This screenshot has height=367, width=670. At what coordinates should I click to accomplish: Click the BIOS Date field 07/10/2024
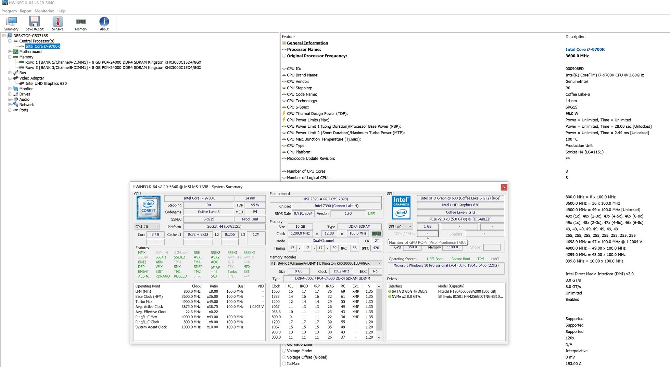click(x=303, y=214)
